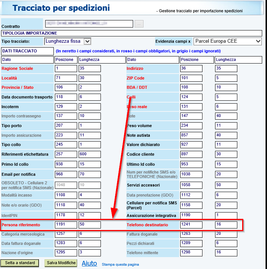Click Incoterm Lunghezza field
This screenshot has height=269, width=267.
pos(90,107)
